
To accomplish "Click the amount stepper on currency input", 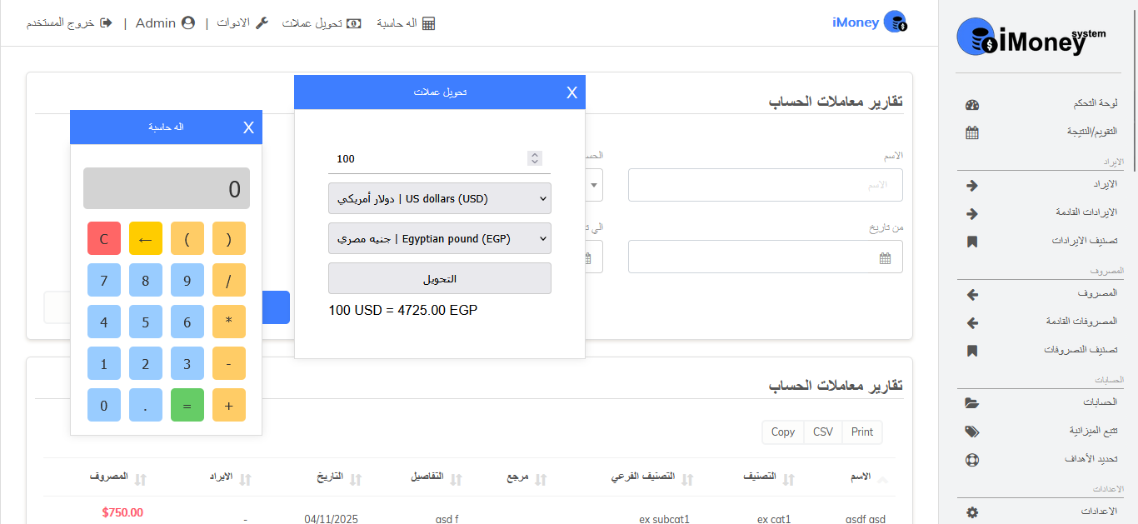I will click(x=535, y=158).
